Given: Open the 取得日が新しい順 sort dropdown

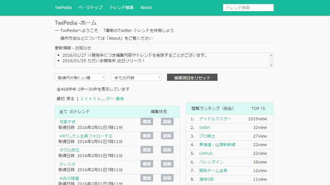Looking at the screenshot, I should point(80,78).
